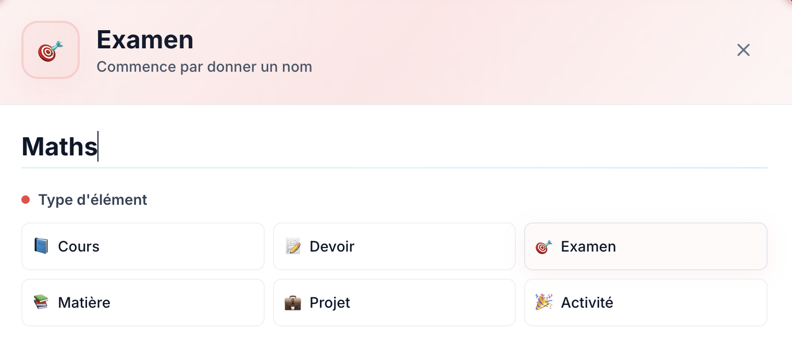The width and height of the screenshot is (792, 342).
Task: Select the Cours element type
Action: click(x=143, y=246)
